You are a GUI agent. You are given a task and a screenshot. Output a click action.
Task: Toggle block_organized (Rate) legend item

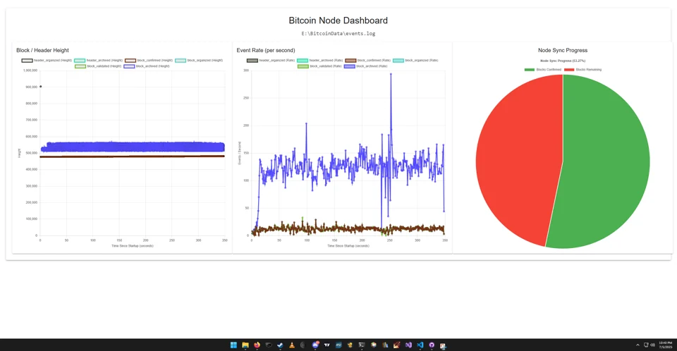coord(416,61)
